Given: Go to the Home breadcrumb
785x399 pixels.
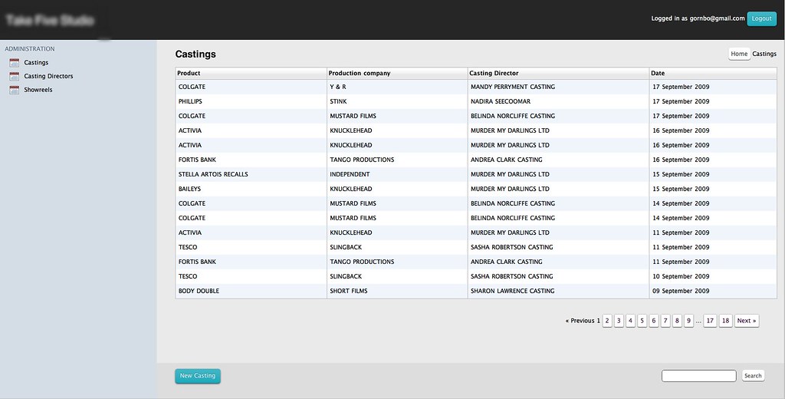Looking at the screenshot, I should (x=739, y=54).
